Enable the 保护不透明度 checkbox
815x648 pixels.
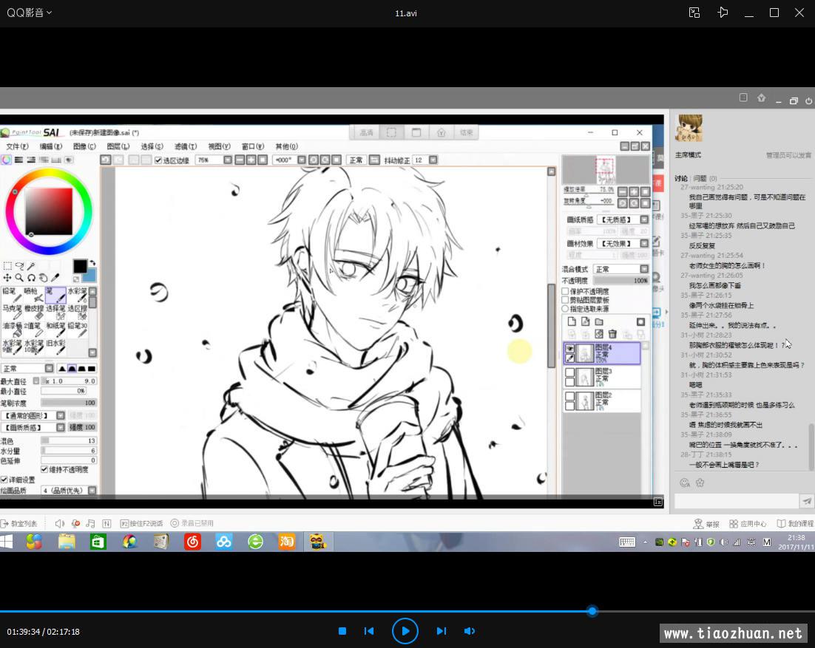click(x=566, y=291)
